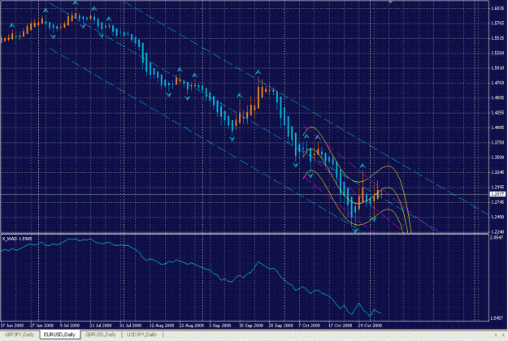508x341 pixels.
Task: Click the current price label 1.2877
Action: (x=497, y=194)
